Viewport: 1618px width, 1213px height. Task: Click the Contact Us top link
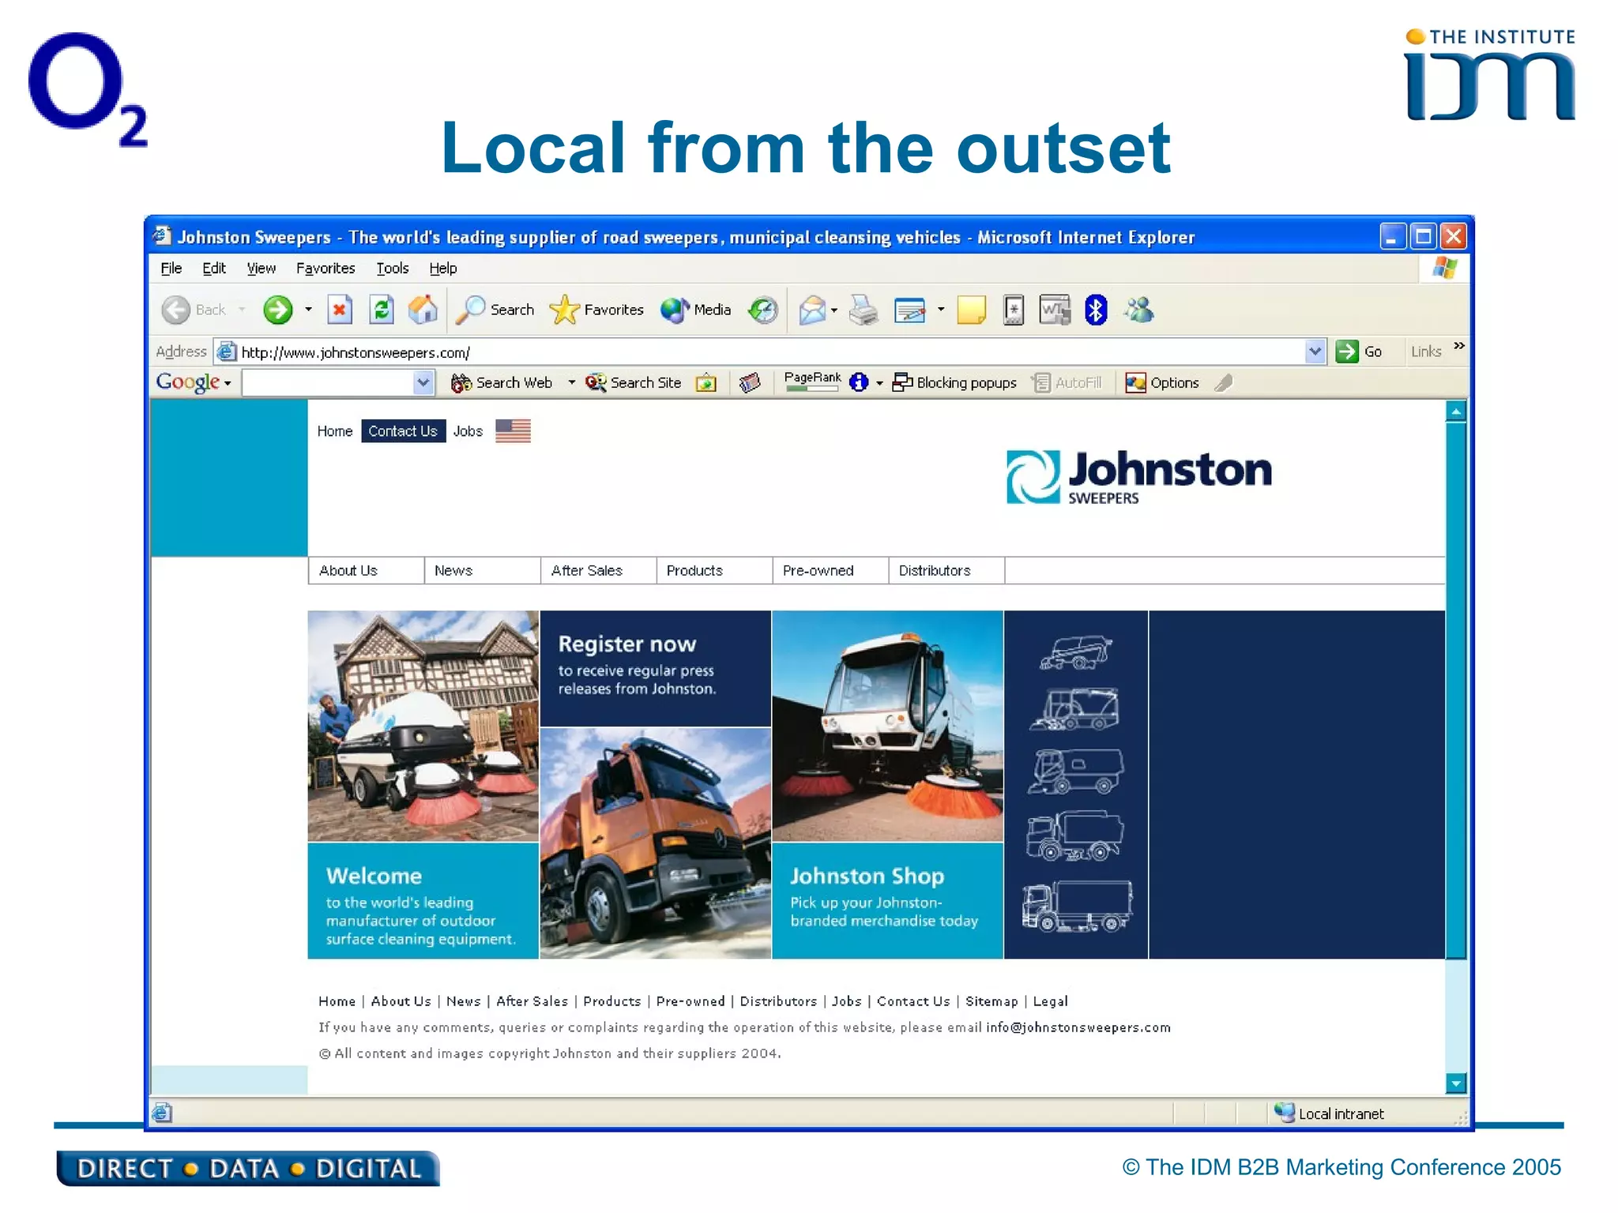(x=403, y=431)
